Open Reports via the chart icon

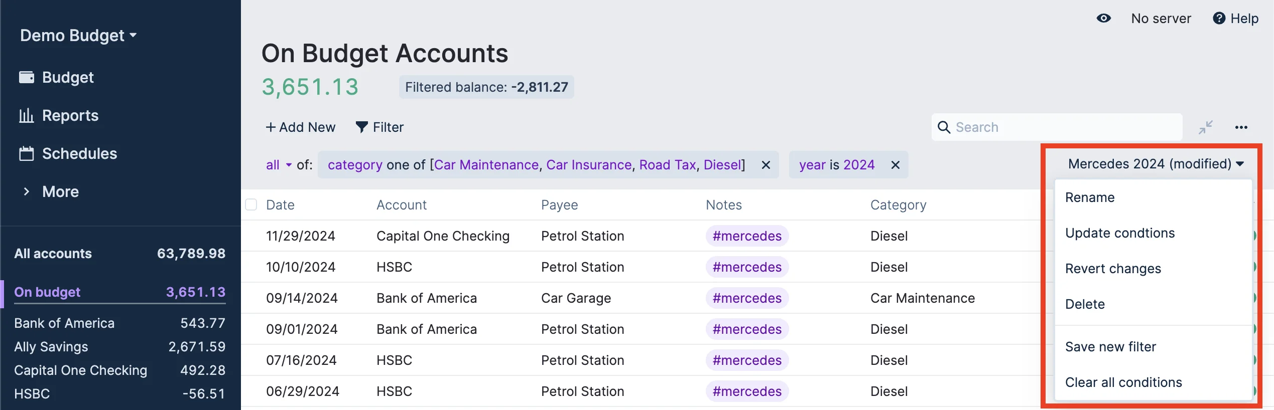coord(27,115)
